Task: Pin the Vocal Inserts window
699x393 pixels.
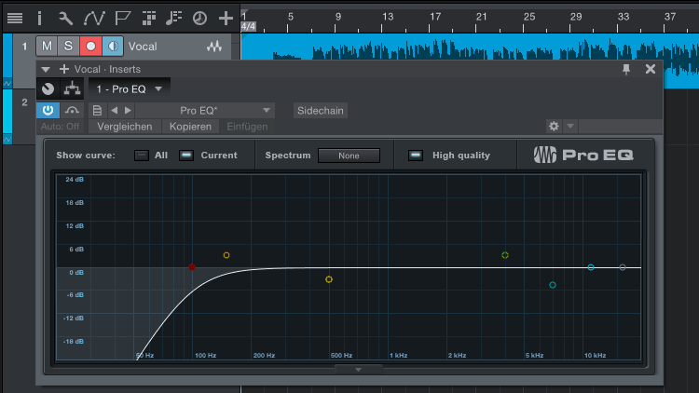Action: tap(626, 69)
